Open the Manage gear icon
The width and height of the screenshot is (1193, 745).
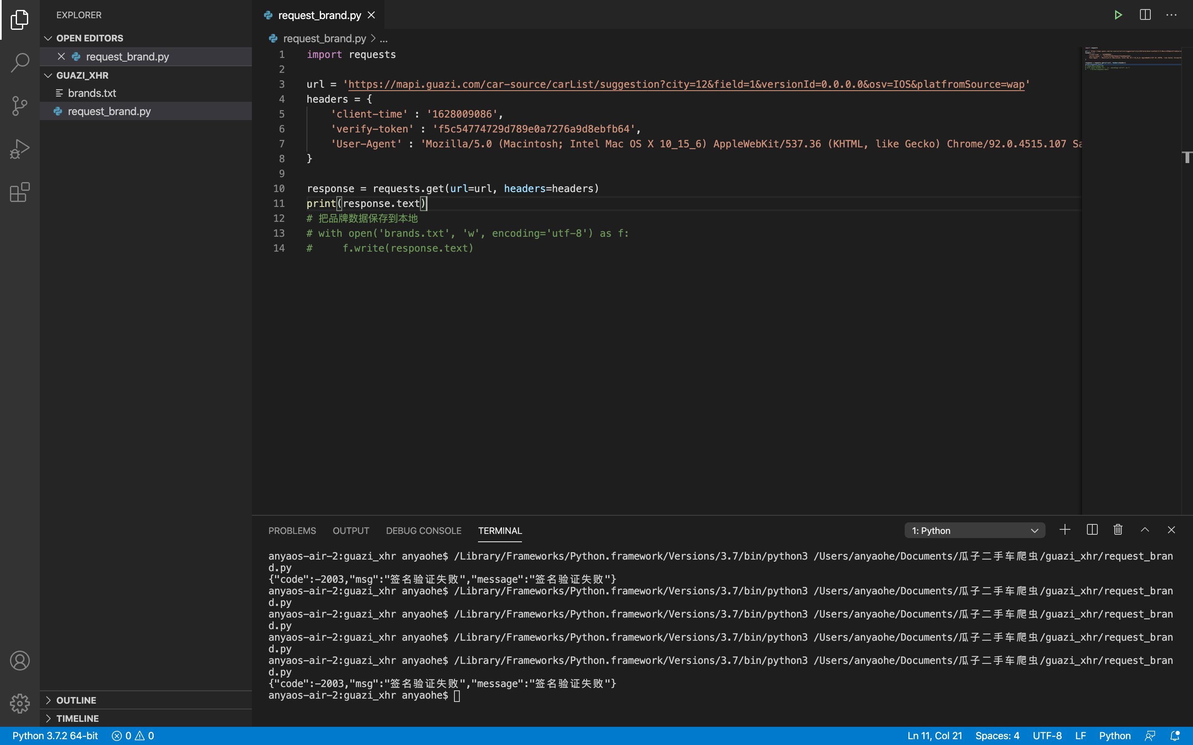[x=20, y=704]
